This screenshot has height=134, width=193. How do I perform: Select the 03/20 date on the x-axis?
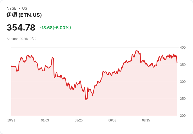pos(79,120)
